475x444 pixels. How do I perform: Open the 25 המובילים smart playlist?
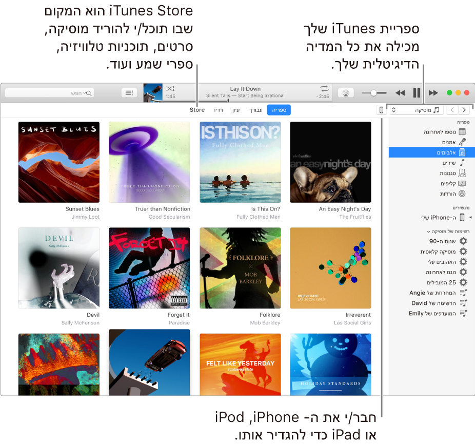(432, 282)
